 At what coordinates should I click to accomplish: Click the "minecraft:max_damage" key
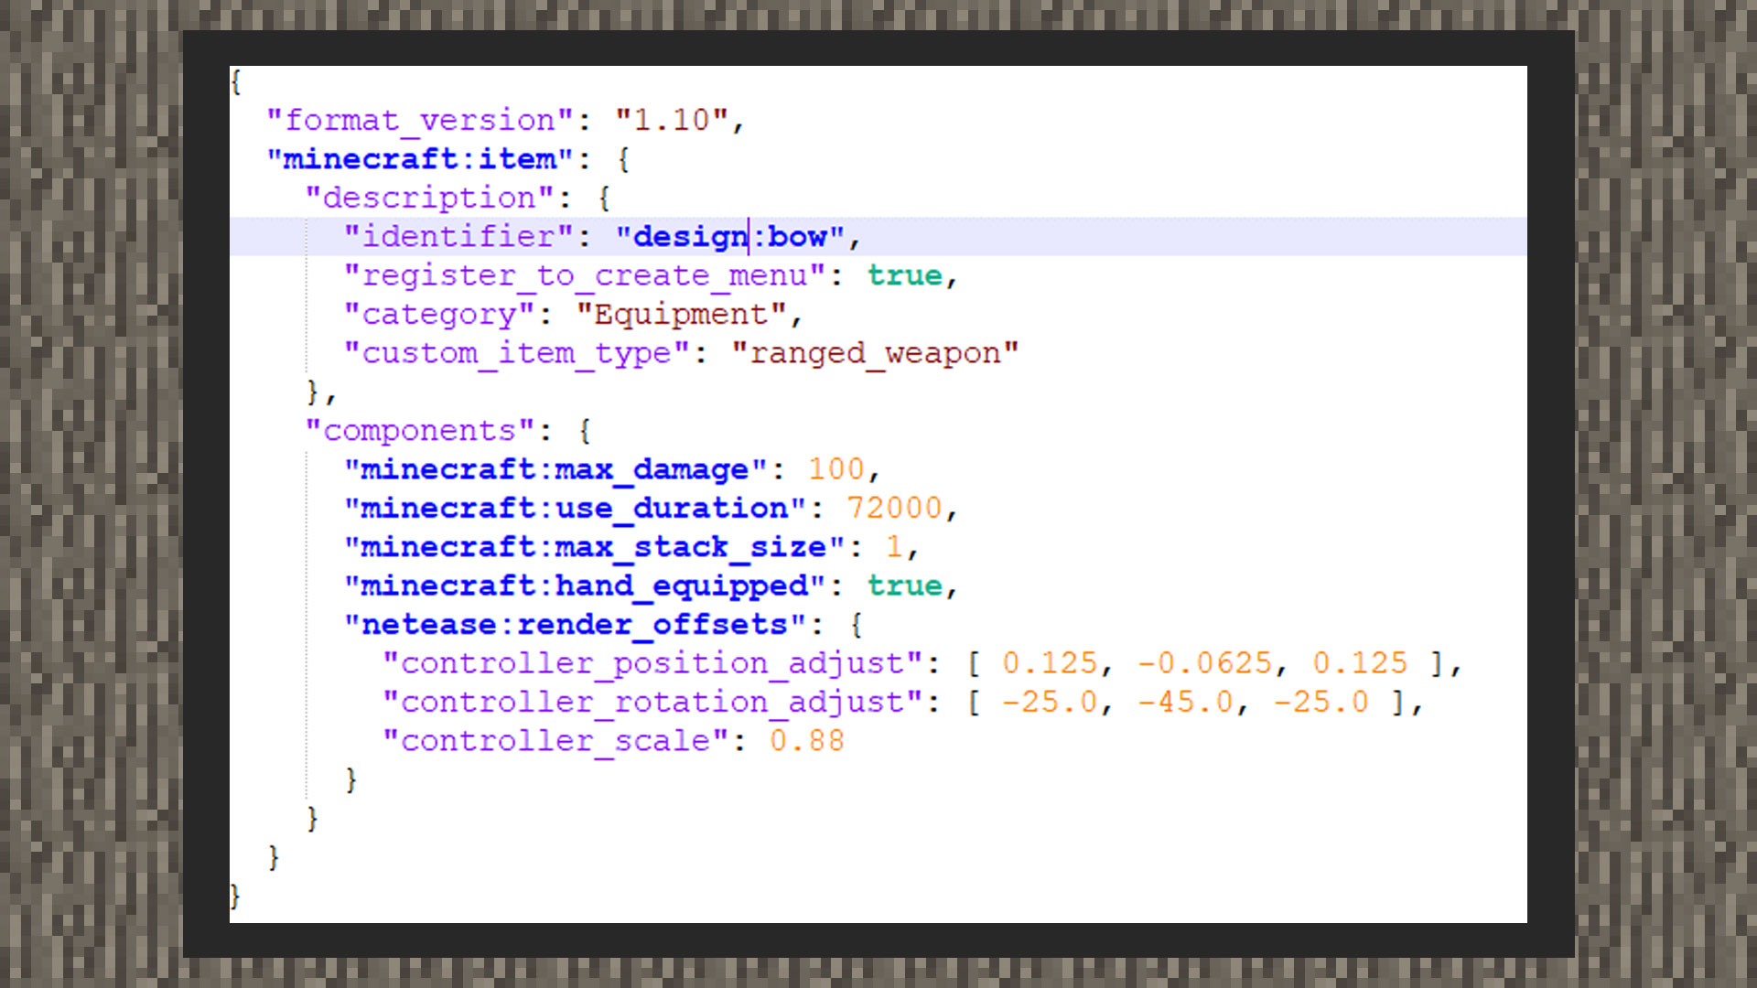[555, 469]
